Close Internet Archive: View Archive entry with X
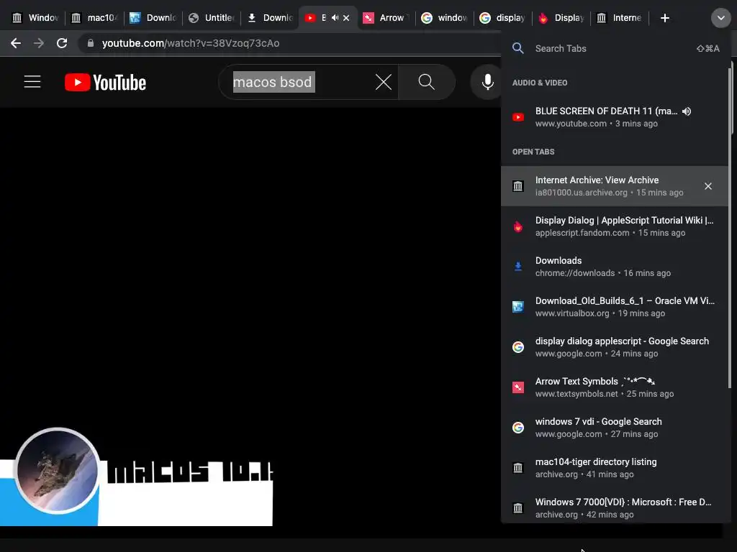Viewport: 737px width, 552px height. pos(708,186)
